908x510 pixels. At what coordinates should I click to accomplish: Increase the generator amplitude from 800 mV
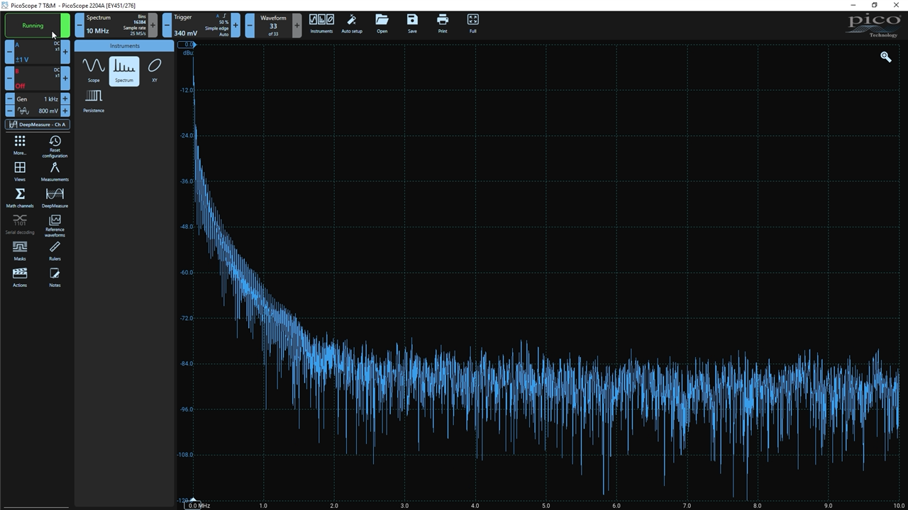[65, 111]
